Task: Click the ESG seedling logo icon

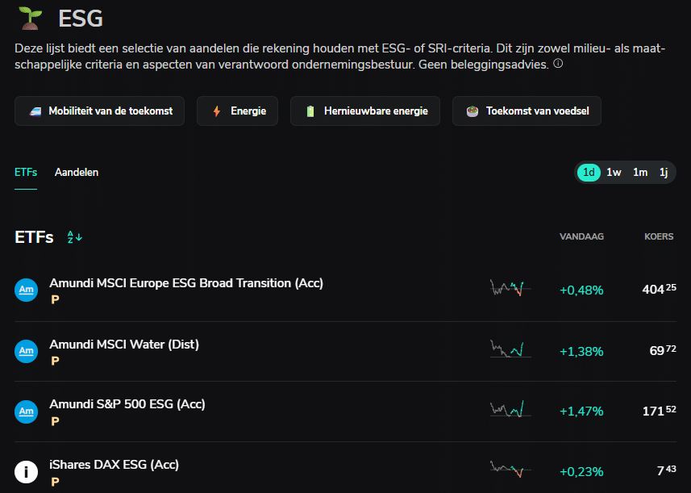Action: (x=31, y=19)
